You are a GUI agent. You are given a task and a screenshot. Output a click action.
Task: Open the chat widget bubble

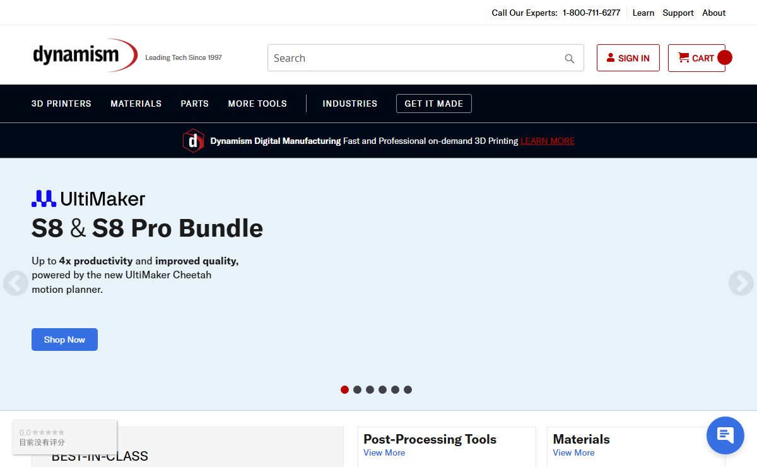pyautogui.click(x=725, y=435)
